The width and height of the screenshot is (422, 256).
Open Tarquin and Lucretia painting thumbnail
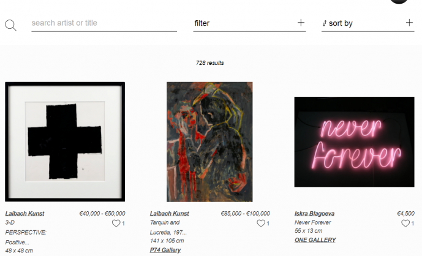(209, 142)
